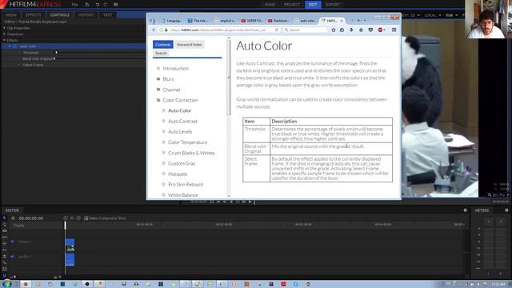Screen dimensions: 512x288
Task: Mute the Audio 1 track speaker
Action: pyautogui.click(x=13, y=257)
